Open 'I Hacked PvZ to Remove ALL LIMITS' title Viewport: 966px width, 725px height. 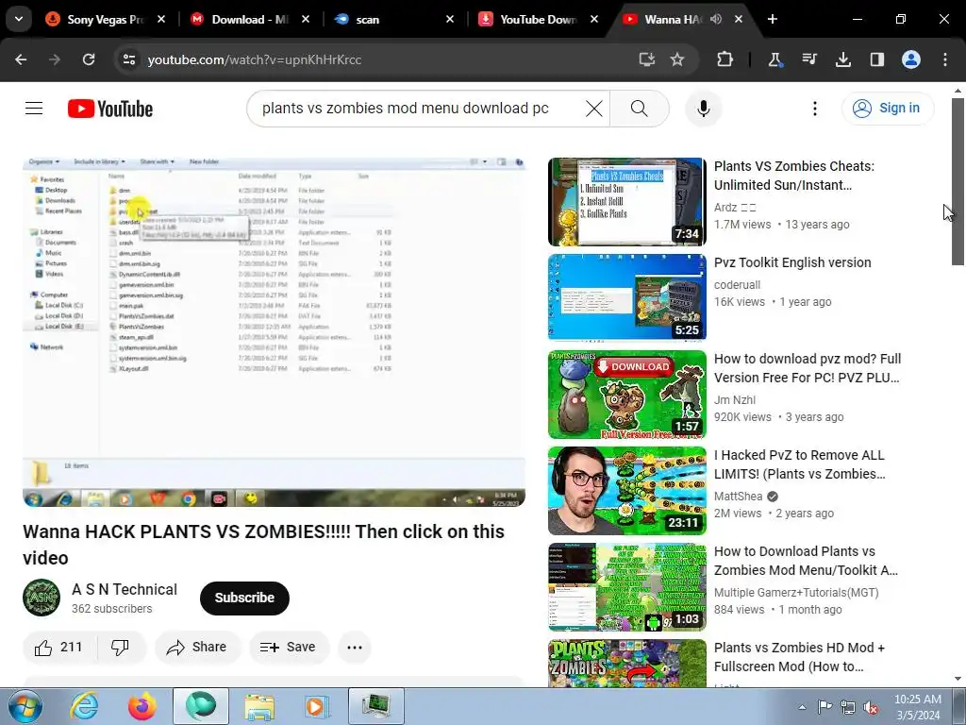[800, 464]
